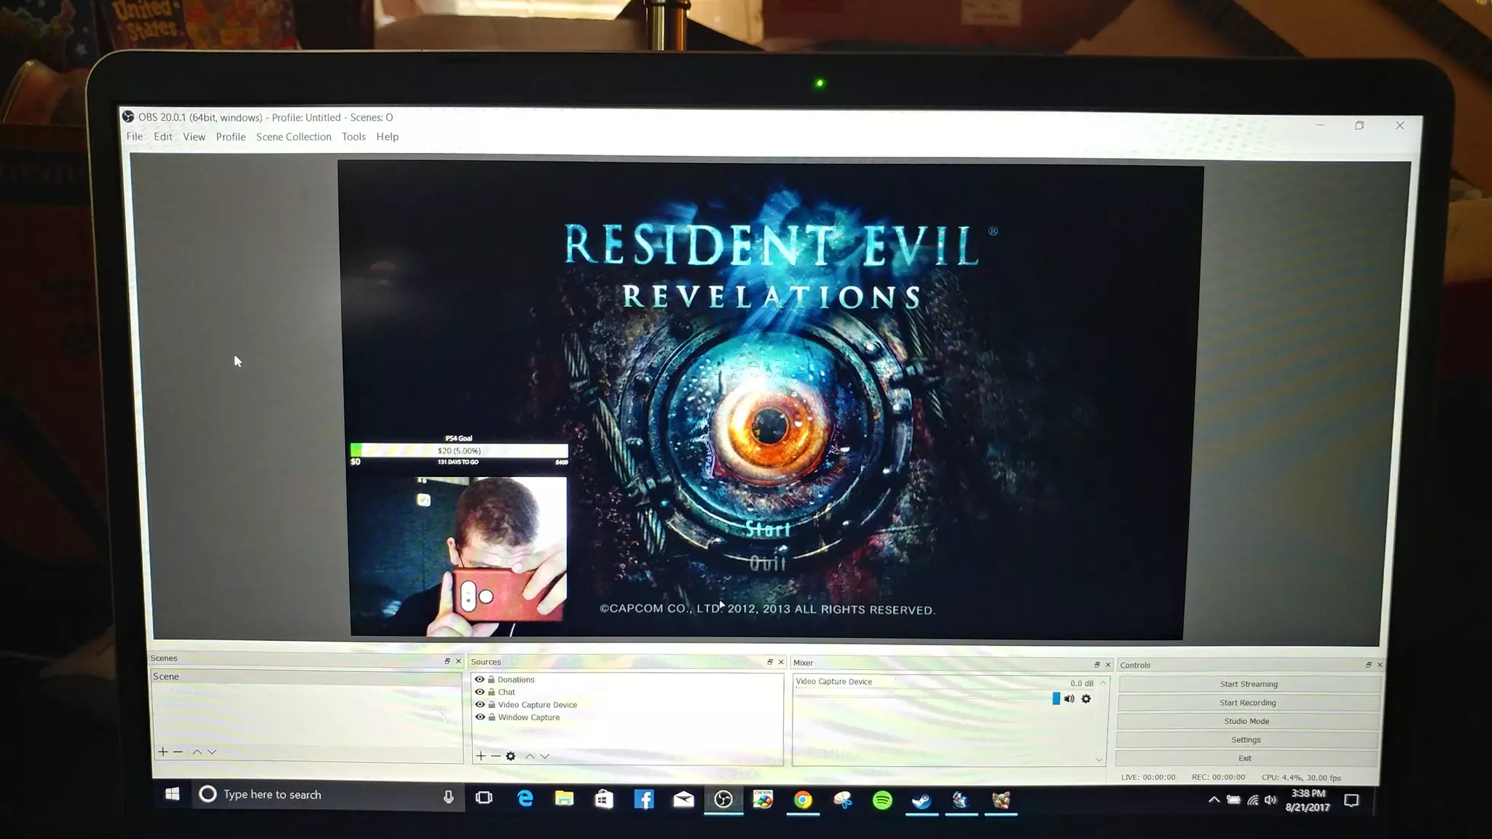Open the Scene Collection menu
The height and width of the screenshot is (839, 1492).
tap(294, 137)
